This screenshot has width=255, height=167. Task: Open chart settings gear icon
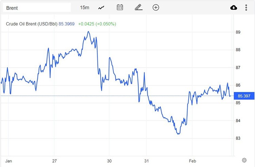point(244,160)
